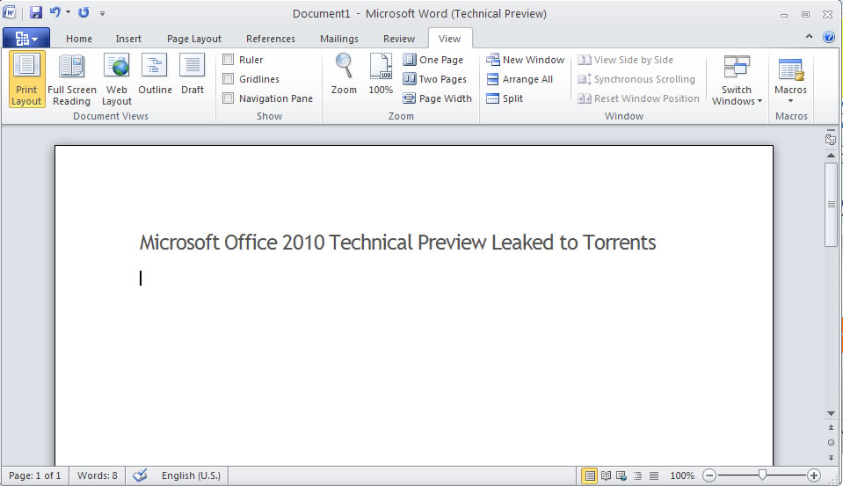Click the View tab

point(449,39)
